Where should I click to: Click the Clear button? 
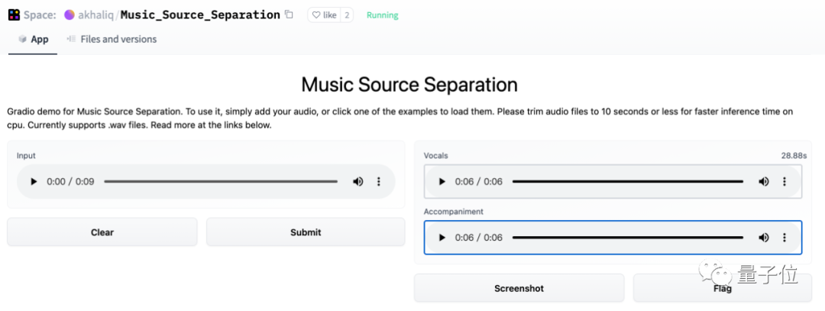coord(102,232)
